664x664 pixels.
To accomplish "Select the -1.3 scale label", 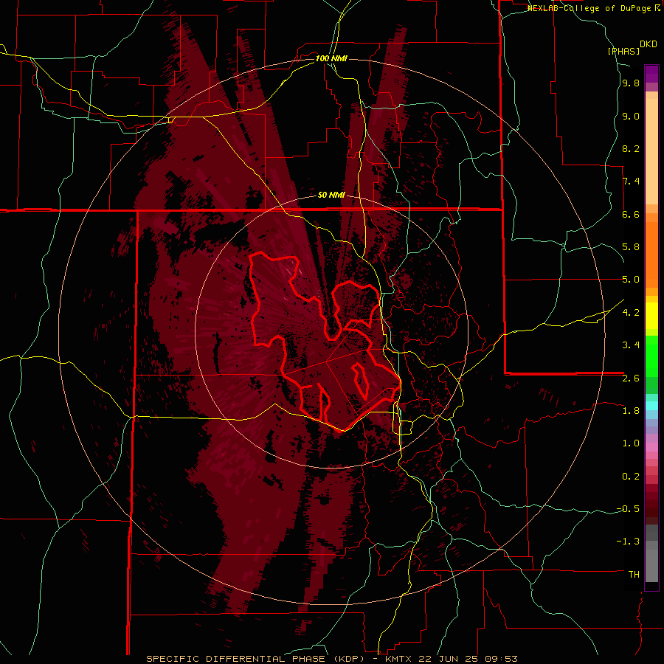I will [x=628, y=542].
